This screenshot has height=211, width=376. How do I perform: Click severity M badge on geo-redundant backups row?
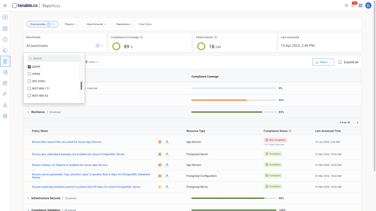[160, 154]
